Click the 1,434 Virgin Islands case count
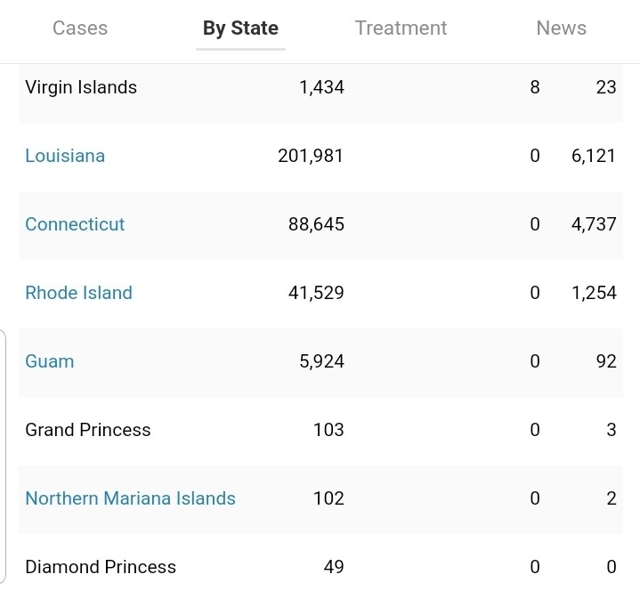The image size is (640, 615). click(321, 87)
